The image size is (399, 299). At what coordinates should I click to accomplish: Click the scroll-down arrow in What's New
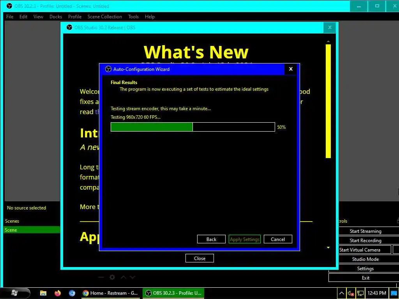[x=328, y=247]
